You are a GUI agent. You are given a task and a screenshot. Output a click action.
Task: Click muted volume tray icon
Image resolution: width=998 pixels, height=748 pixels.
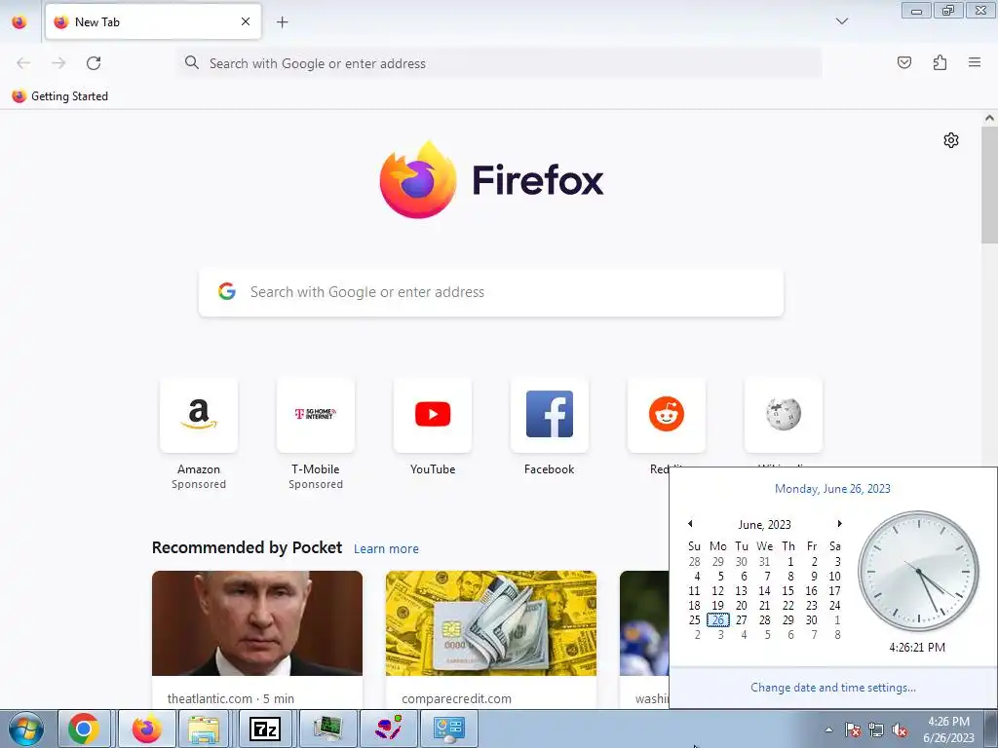click(900, 729)
